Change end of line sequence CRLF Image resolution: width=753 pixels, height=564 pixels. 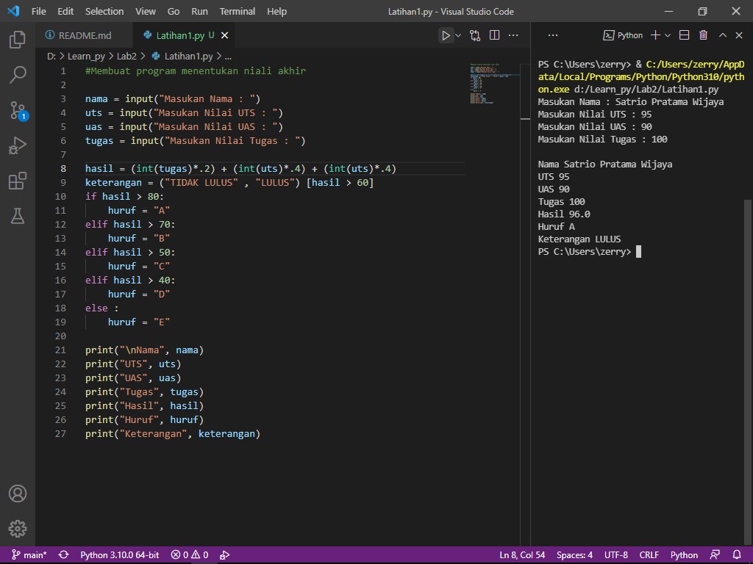click(649, 555)
